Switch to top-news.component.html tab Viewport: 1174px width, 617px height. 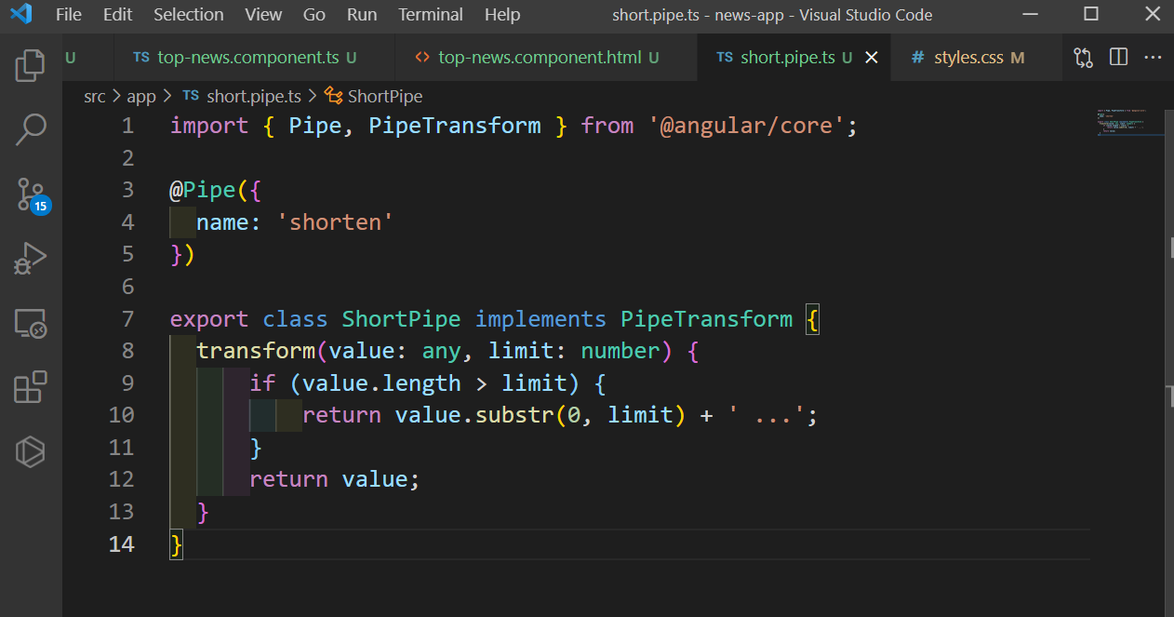545,58
